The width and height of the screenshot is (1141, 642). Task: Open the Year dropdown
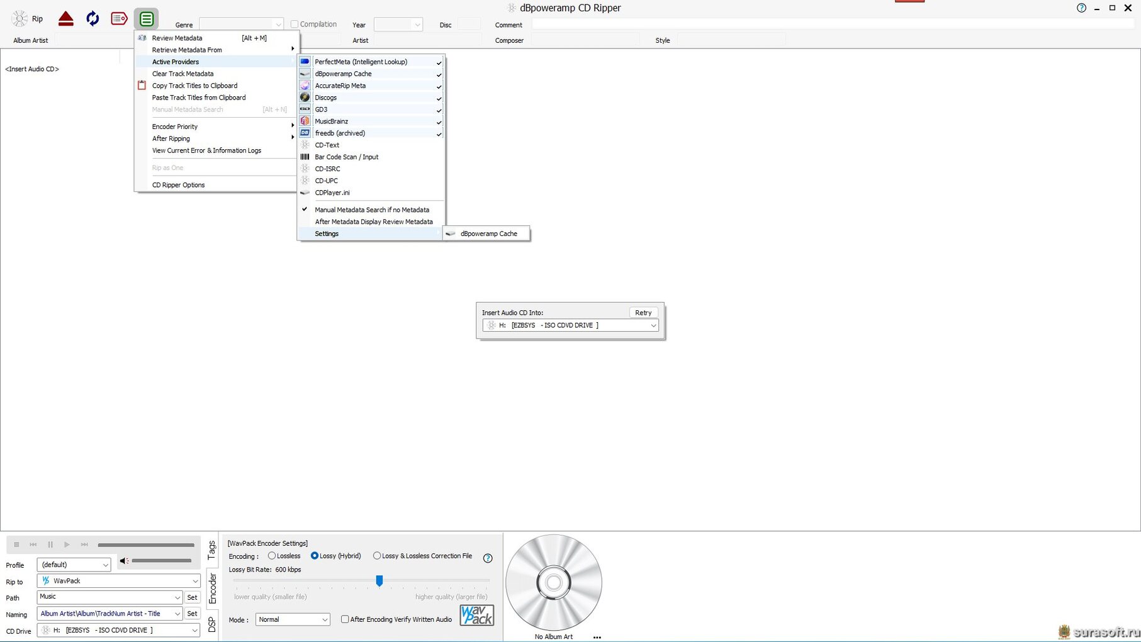click(417, 25)
